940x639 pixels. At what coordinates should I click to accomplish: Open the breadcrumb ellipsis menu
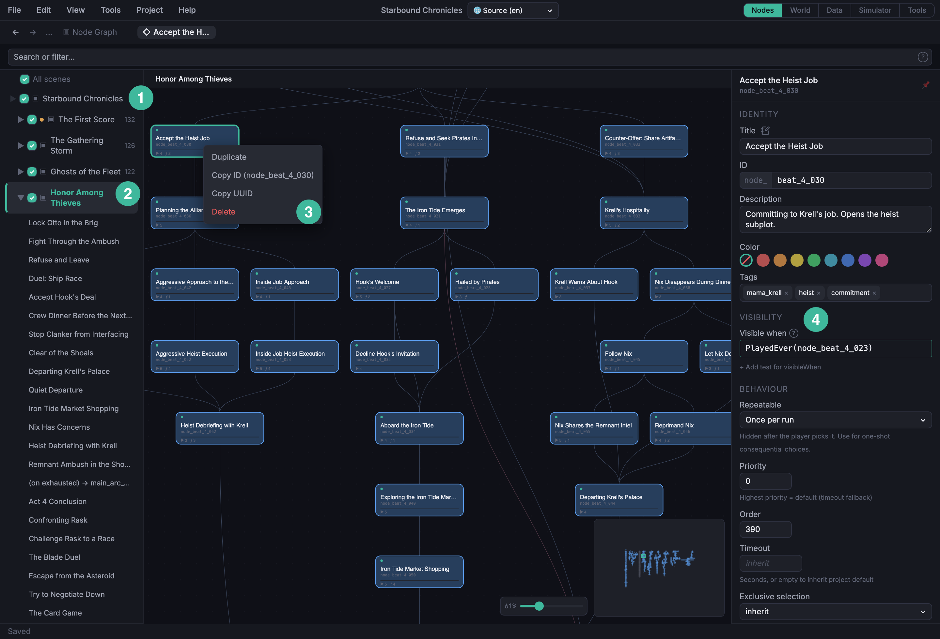(49, 32)
